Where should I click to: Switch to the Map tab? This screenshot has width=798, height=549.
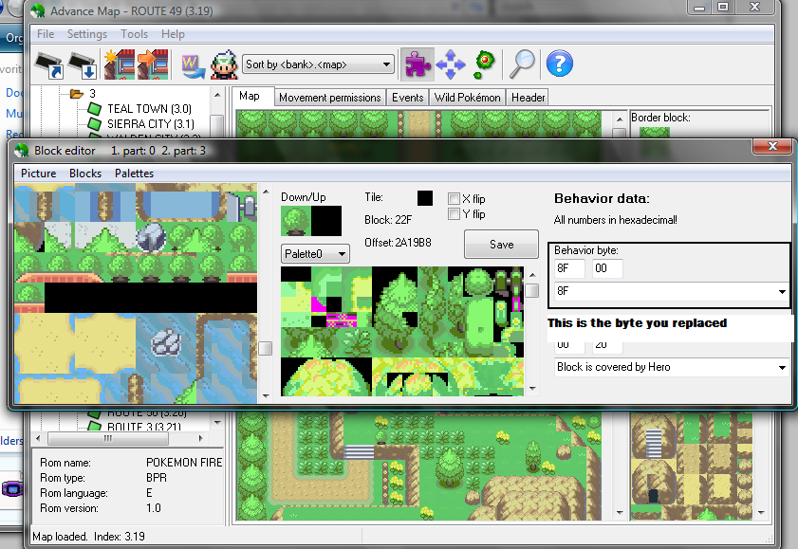click(250, 96)
